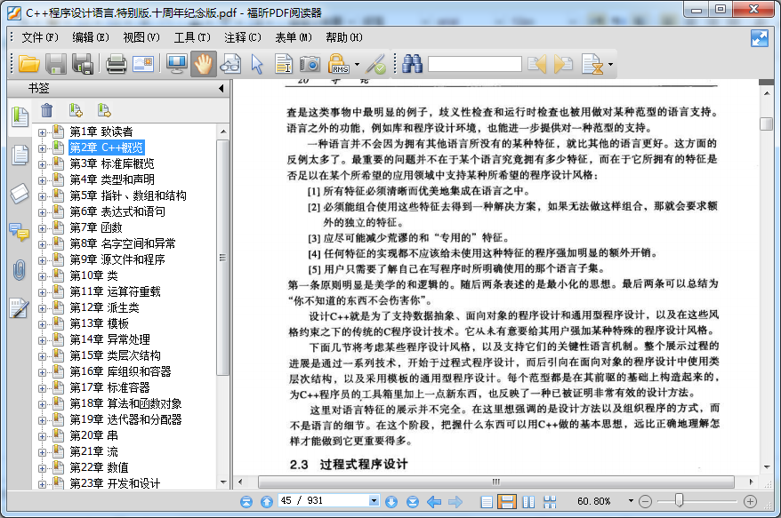
Task: Switch to continuous facing layout icon
Action: tap(550, 502)
